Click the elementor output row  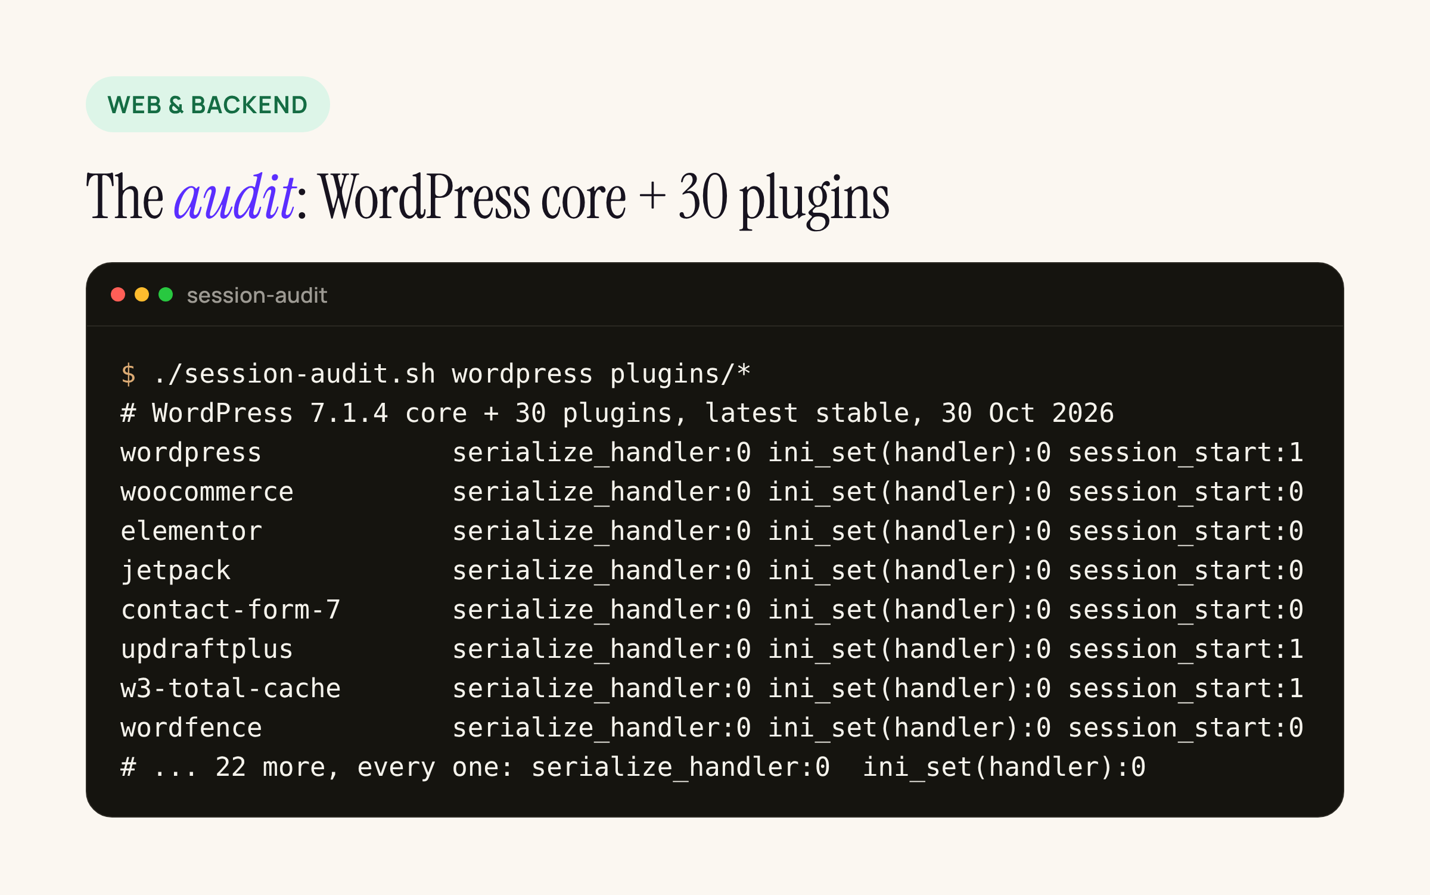coord(711,532)
